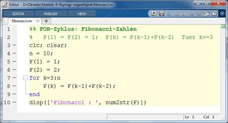Set a breakpoint on the dash of line 9
The width and height of the screenshot is (228, 123).
point(14,94)
